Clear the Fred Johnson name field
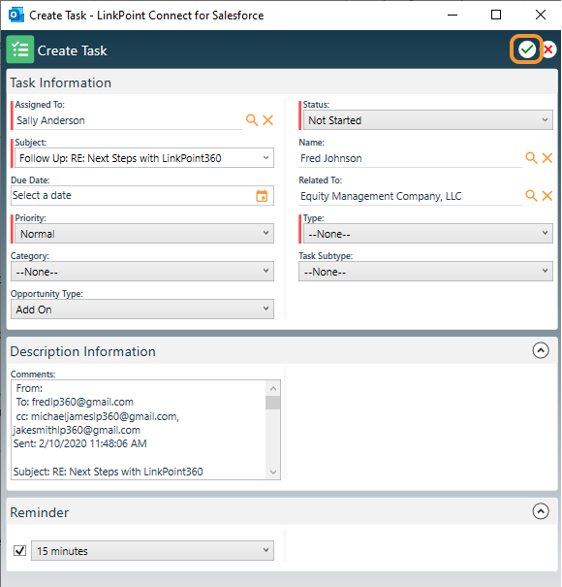Viewport: 562px width, 587px height. pos(547,158)
